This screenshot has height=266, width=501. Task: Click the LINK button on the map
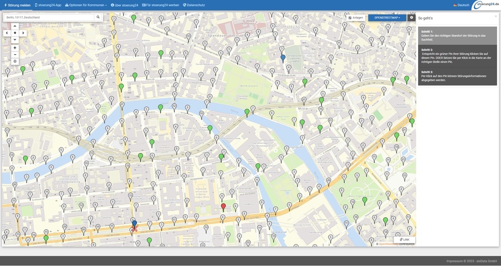click(404, 240)
